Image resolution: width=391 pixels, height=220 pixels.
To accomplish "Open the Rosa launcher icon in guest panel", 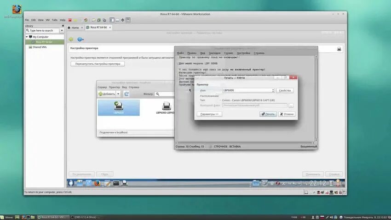I will (71, 183).
